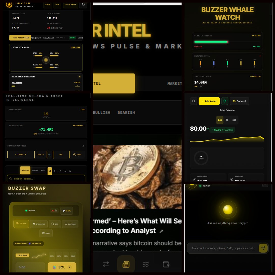
Task: Switch to the Spot tab
Action: [43, 170]
